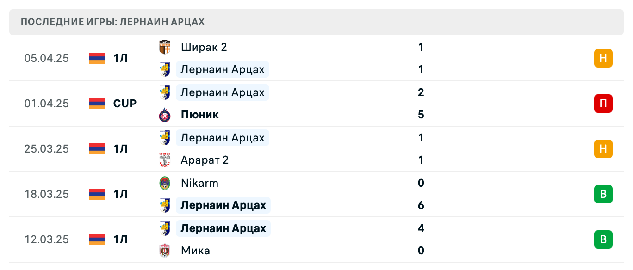Toggle the green В badge for the Nikarm game
Screen dimensions: 633x270
603,194
